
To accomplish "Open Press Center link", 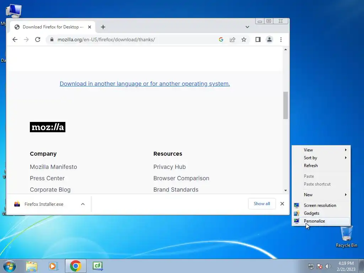I will (47, 178).
